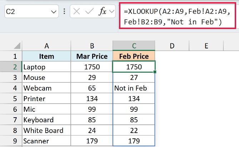Click the Cancel X icon in formula bar
This screenshot has width=239, height=147.
pyautogui.click(x=76, y=11)
